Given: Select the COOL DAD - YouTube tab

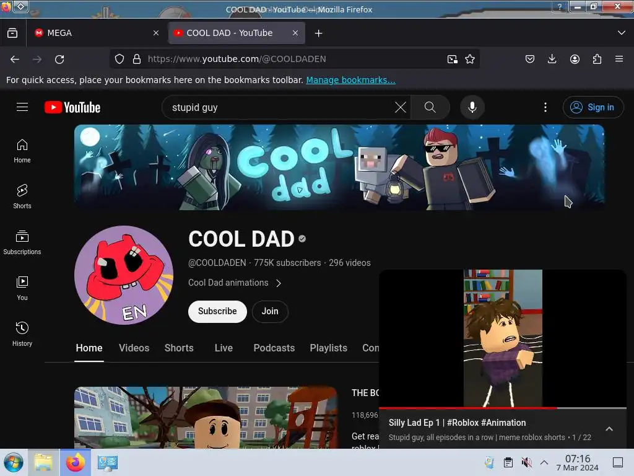Looking at the screenshot, I should [x=237, y=33].
